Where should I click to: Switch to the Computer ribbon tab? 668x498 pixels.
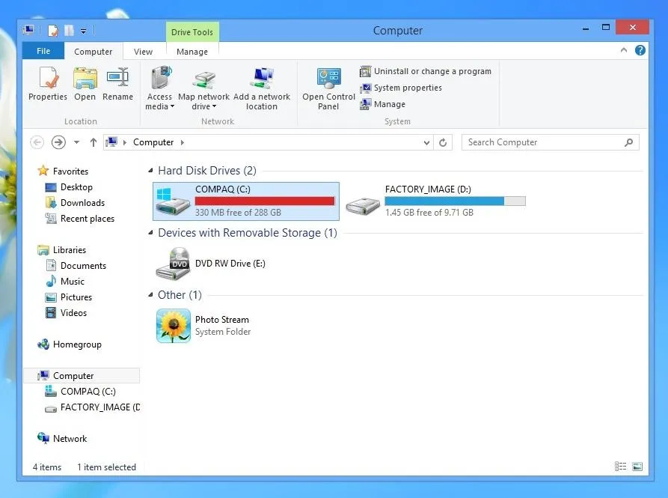coord(94,52)
